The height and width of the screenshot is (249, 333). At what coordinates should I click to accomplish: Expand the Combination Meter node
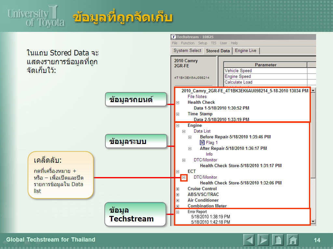178,206
